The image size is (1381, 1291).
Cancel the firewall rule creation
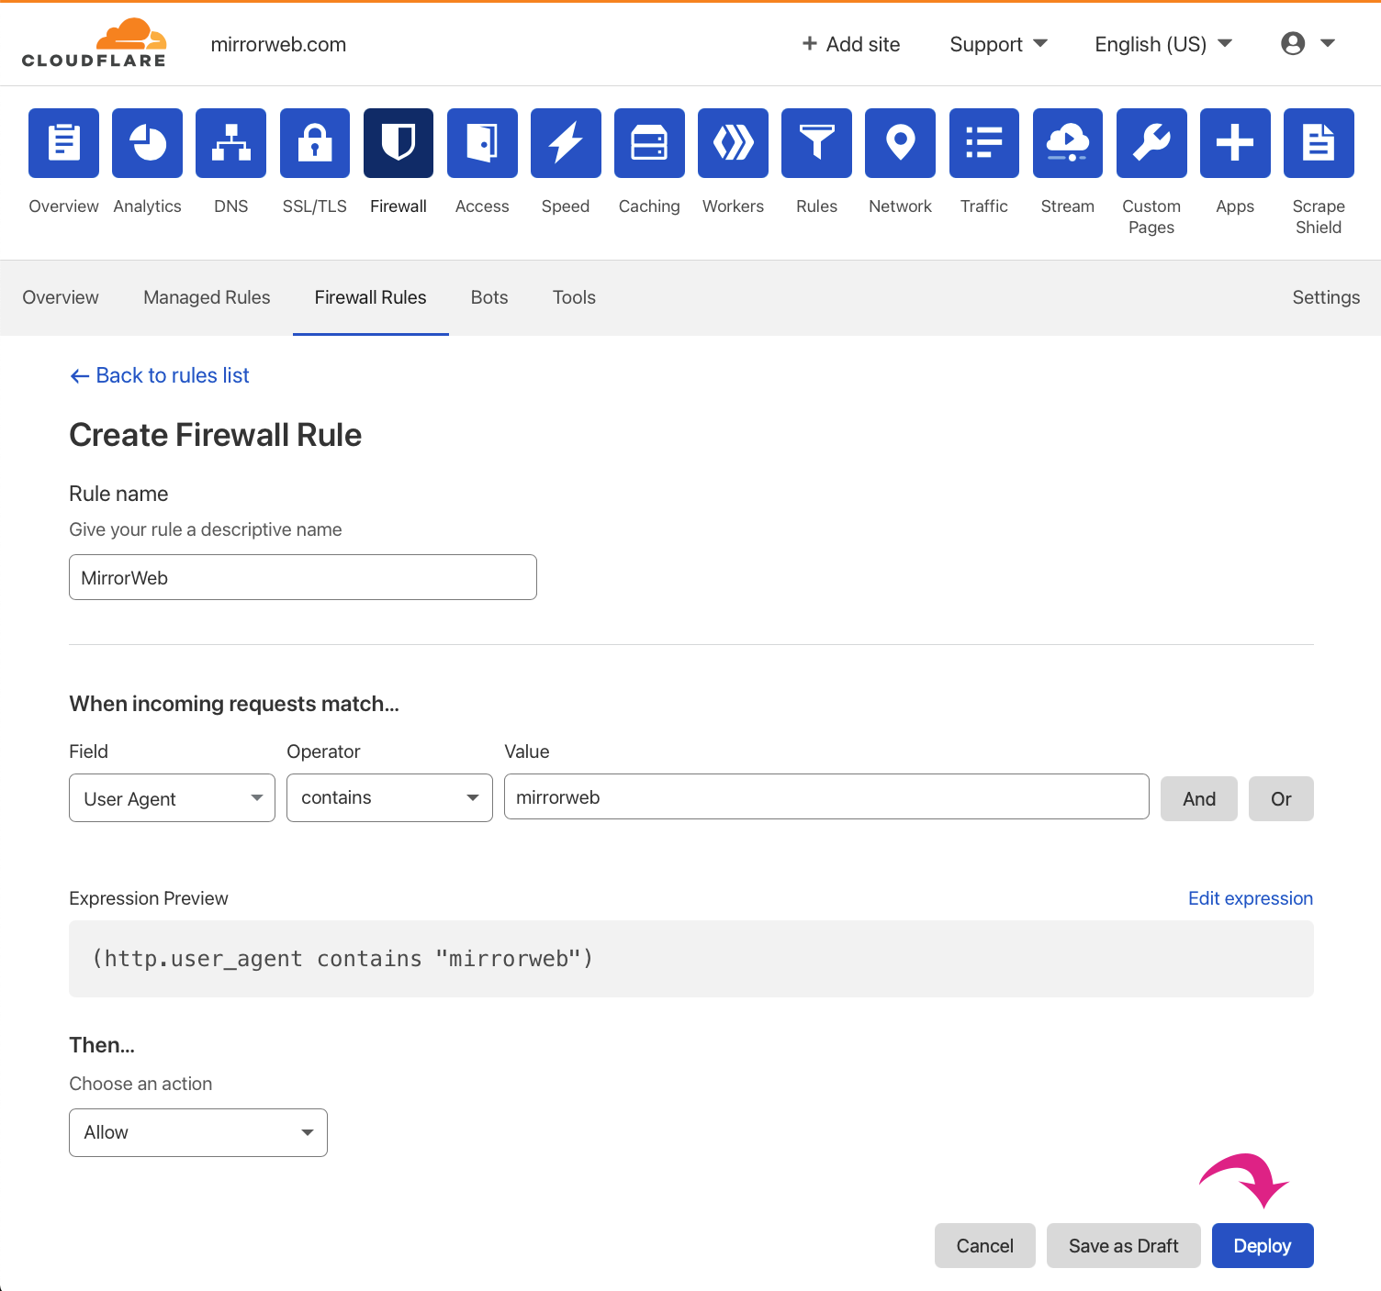click(x=985, y=1245)
